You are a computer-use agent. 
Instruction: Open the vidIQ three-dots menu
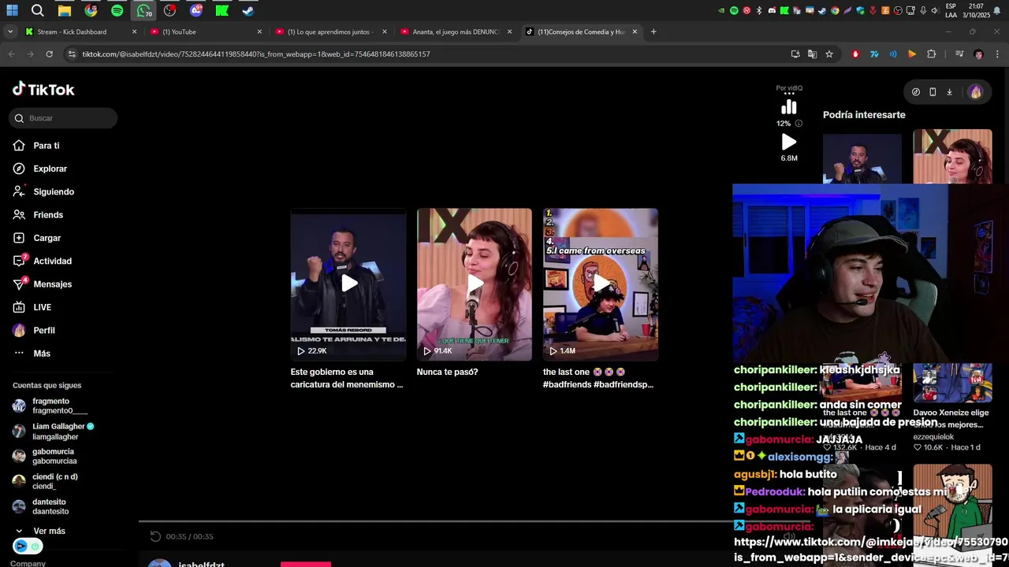[x=789, y=94]
